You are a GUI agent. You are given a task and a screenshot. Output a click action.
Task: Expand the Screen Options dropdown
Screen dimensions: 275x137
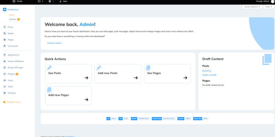(252, 7)
